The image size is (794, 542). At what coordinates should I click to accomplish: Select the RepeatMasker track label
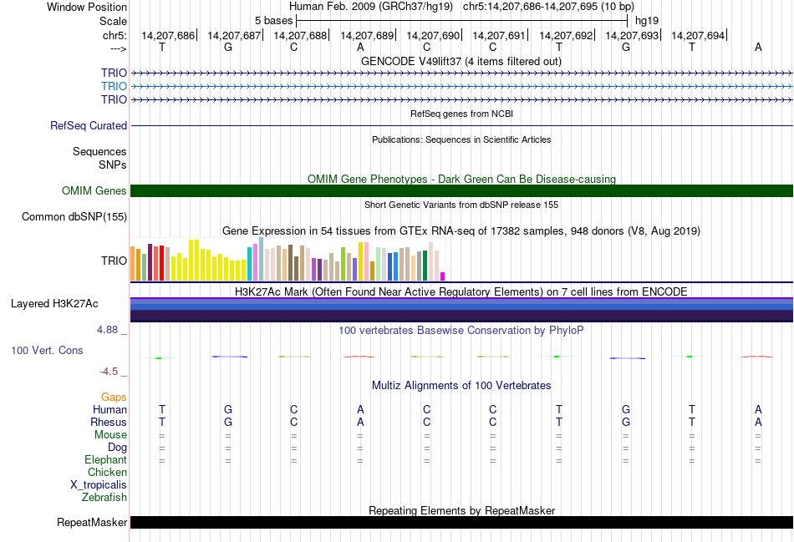coord(92,522)
